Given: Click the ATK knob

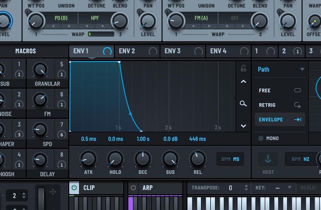Looking at the screenshot, I should [x=88, y=159].
